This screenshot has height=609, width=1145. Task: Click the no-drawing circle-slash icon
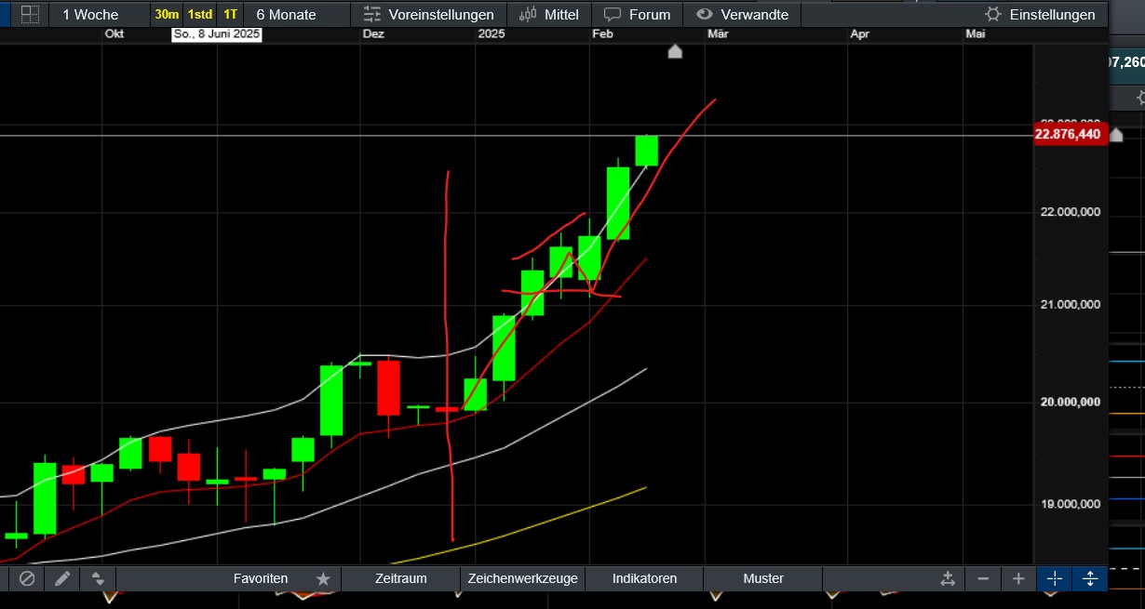26,578
